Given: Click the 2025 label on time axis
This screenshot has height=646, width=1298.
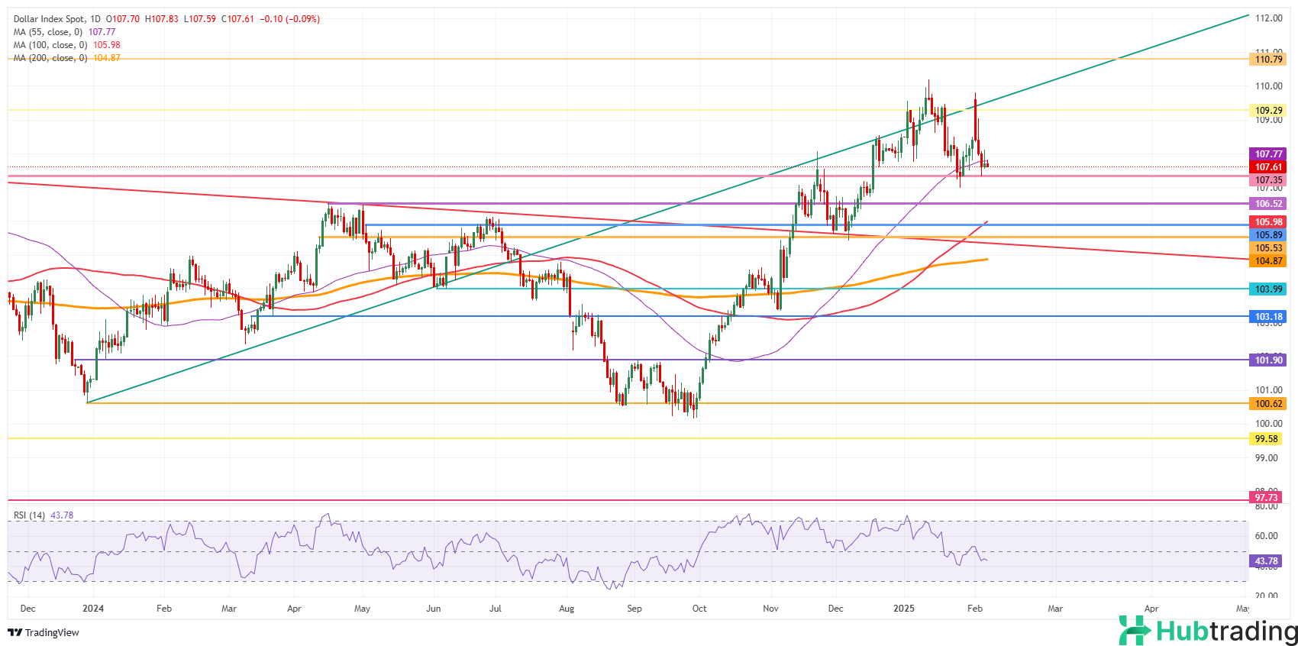Looking at the screenshot, I should coord(904,609).
